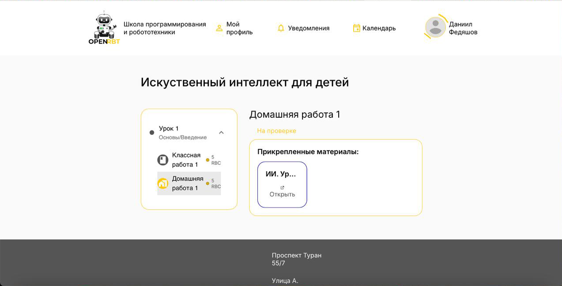
Task: Open the user avatar picture
Action: [435, 27]
